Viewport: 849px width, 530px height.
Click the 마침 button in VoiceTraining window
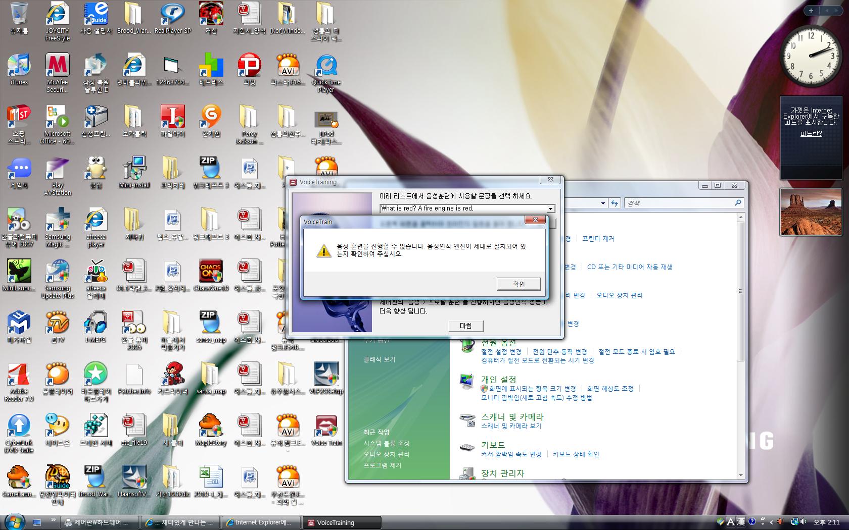[x=465, y=326]
